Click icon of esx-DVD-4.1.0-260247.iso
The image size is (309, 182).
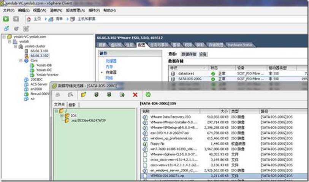pos(145,133)
